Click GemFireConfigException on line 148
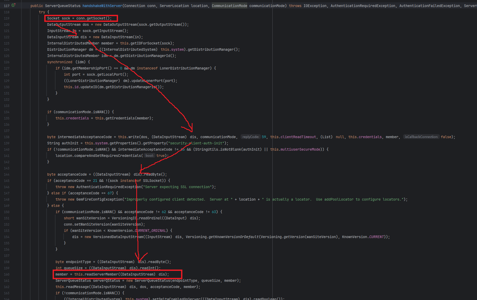 coord(99,199)
